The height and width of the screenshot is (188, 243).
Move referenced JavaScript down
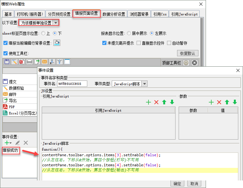click(172, 102)
